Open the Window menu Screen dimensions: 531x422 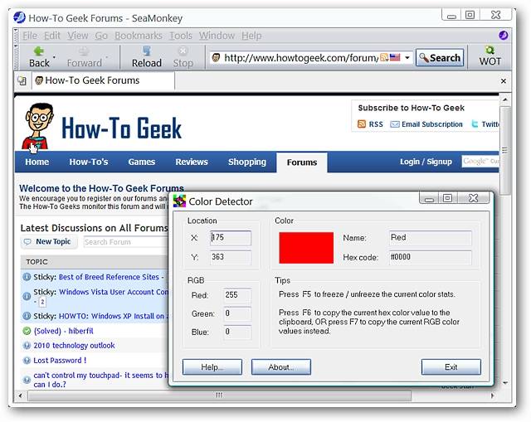click(x=217, y=36)
